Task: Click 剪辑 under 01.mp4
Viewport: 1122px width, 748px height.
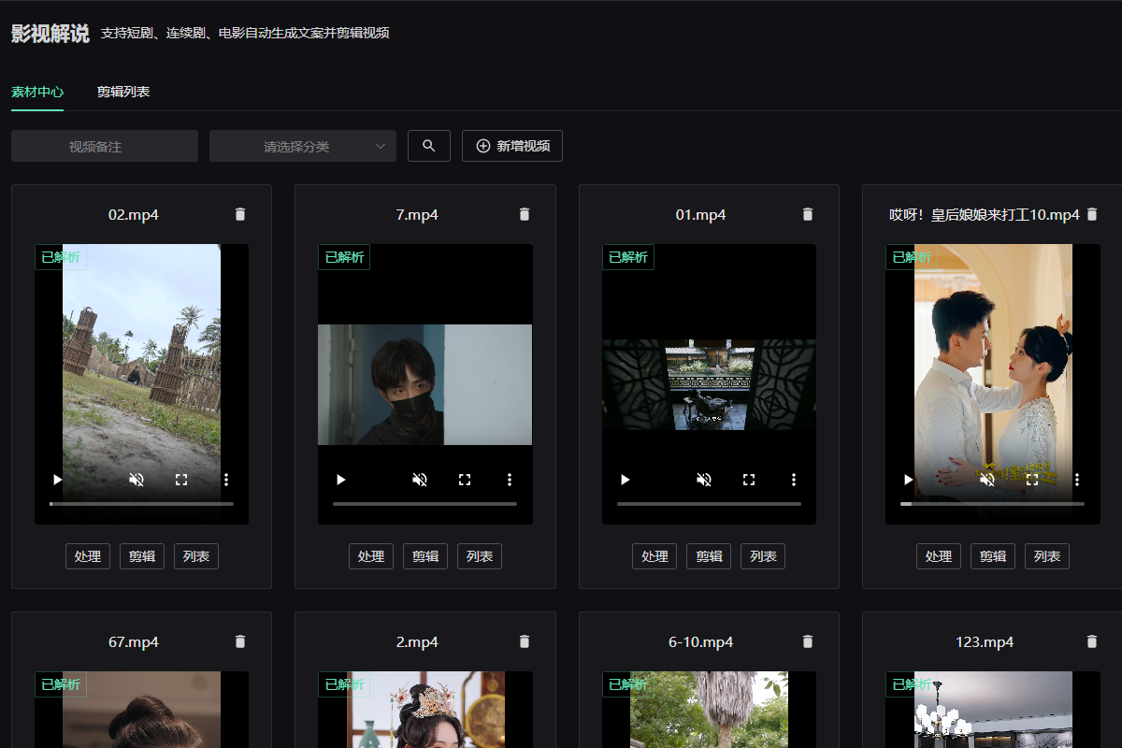Action: (x=709, y=556)
